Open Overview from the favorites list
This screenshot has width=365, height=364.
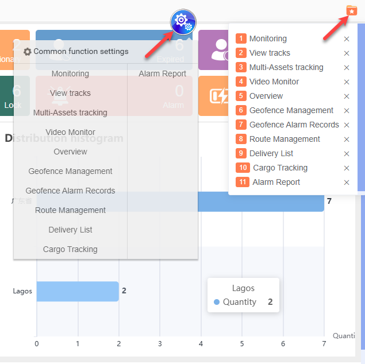tap(266, 96)
